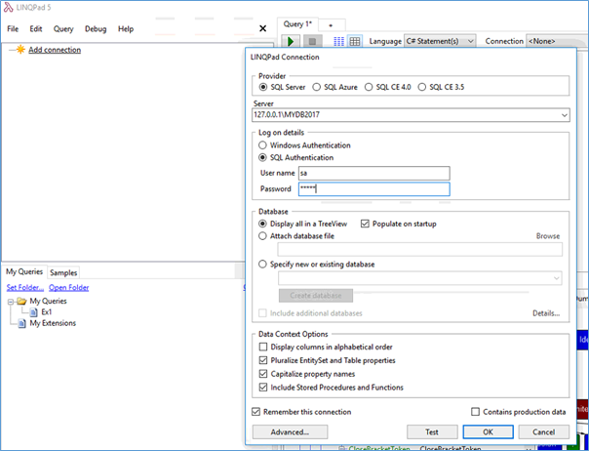Select Display all in a TreeView
589x451 pixels.
click(x=262, y=224)
